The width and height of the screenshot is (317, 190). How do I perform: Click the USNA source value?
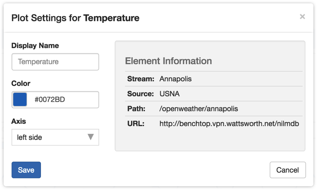(169, 94)
